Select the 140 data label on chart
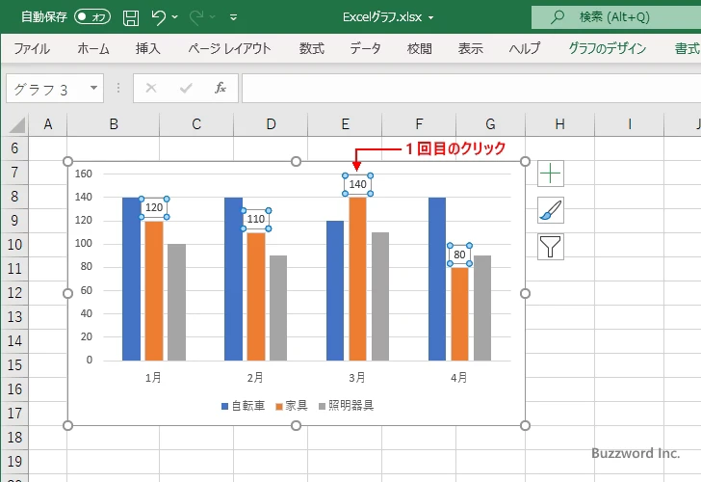 tap(357, 184)
